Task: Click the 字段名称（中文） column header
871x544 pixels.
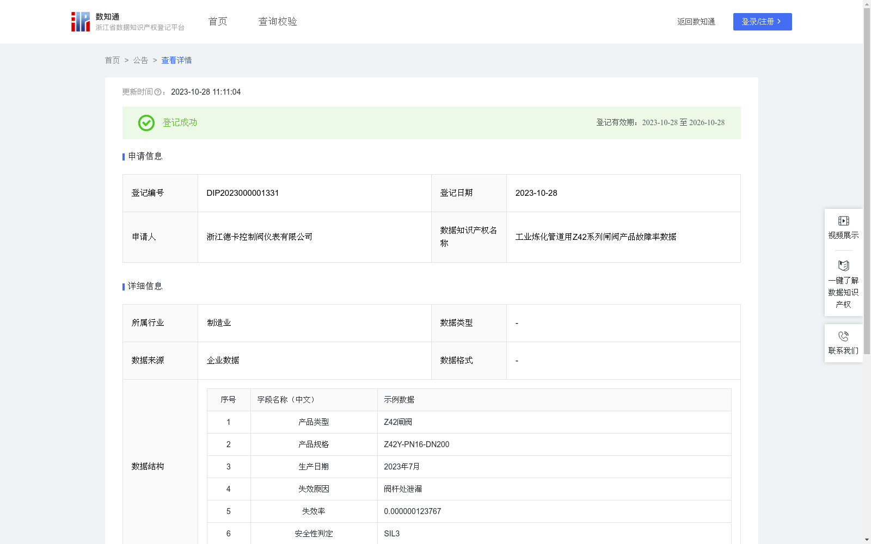Action: coord(314,400)
